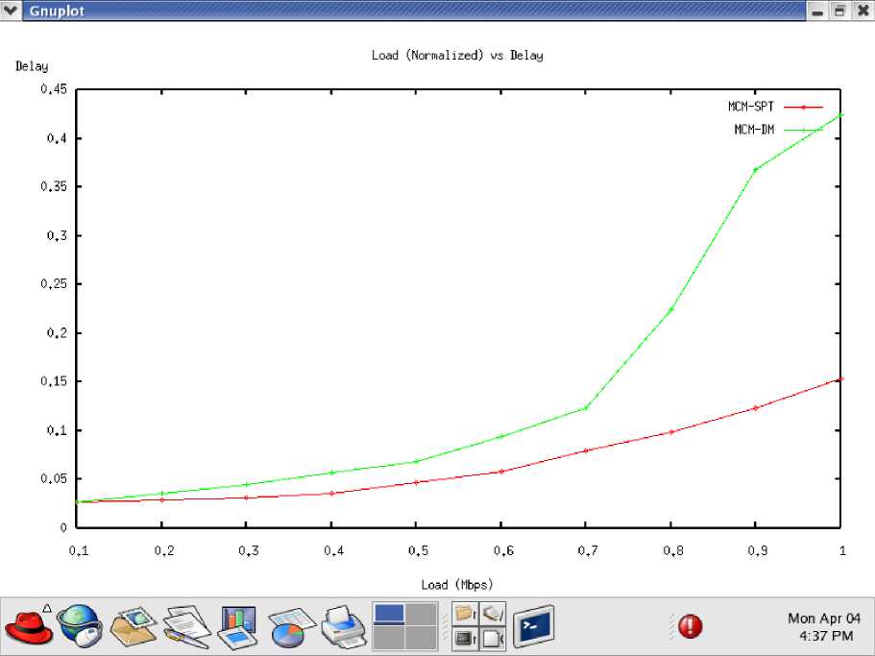Launch the word processor pen-and-paper icon

tap(187, 626)
